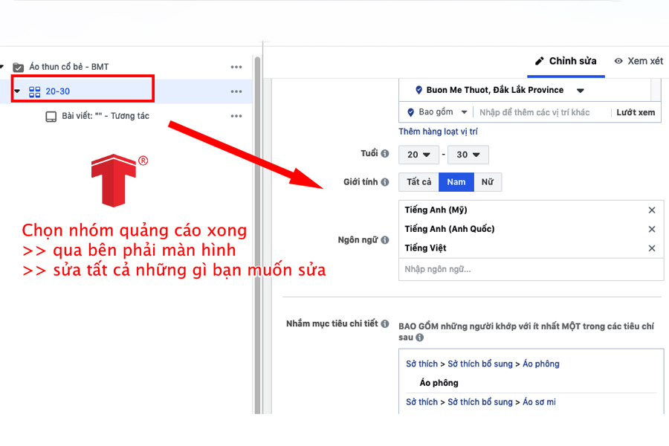Click the eye icon on Xem xét
Image resolution: width=669 pixels, height=446 pixels.
point(618,61)
